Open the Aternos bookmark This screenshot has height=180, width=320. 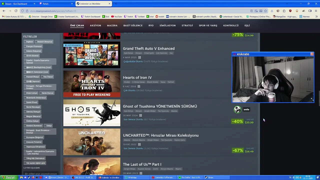coord(304,16)
